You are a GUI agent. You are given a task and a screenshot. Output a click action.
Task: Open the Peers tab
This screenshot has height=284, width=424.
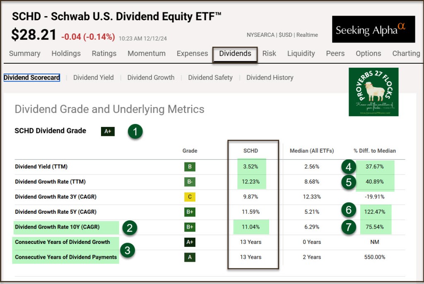point(335,54)
